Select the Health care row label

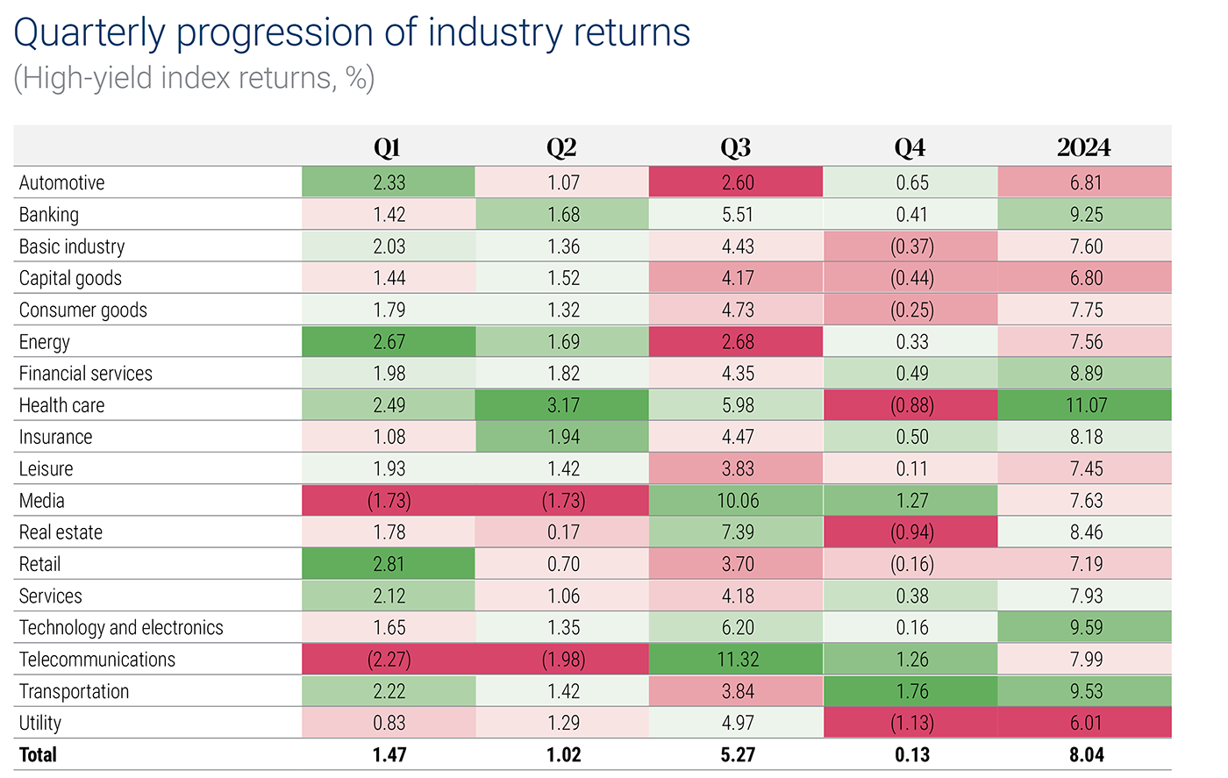click(61, 405)
